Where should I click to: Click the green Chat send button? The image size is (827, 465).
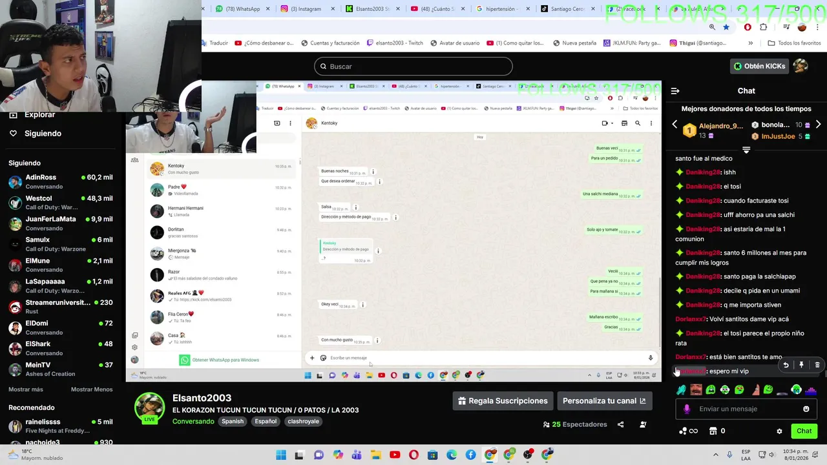(x=804, y=431)
